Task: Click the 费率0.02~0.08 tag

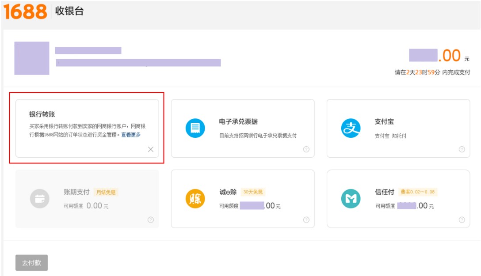Action: pyautogui.click(x=417, y=192)
